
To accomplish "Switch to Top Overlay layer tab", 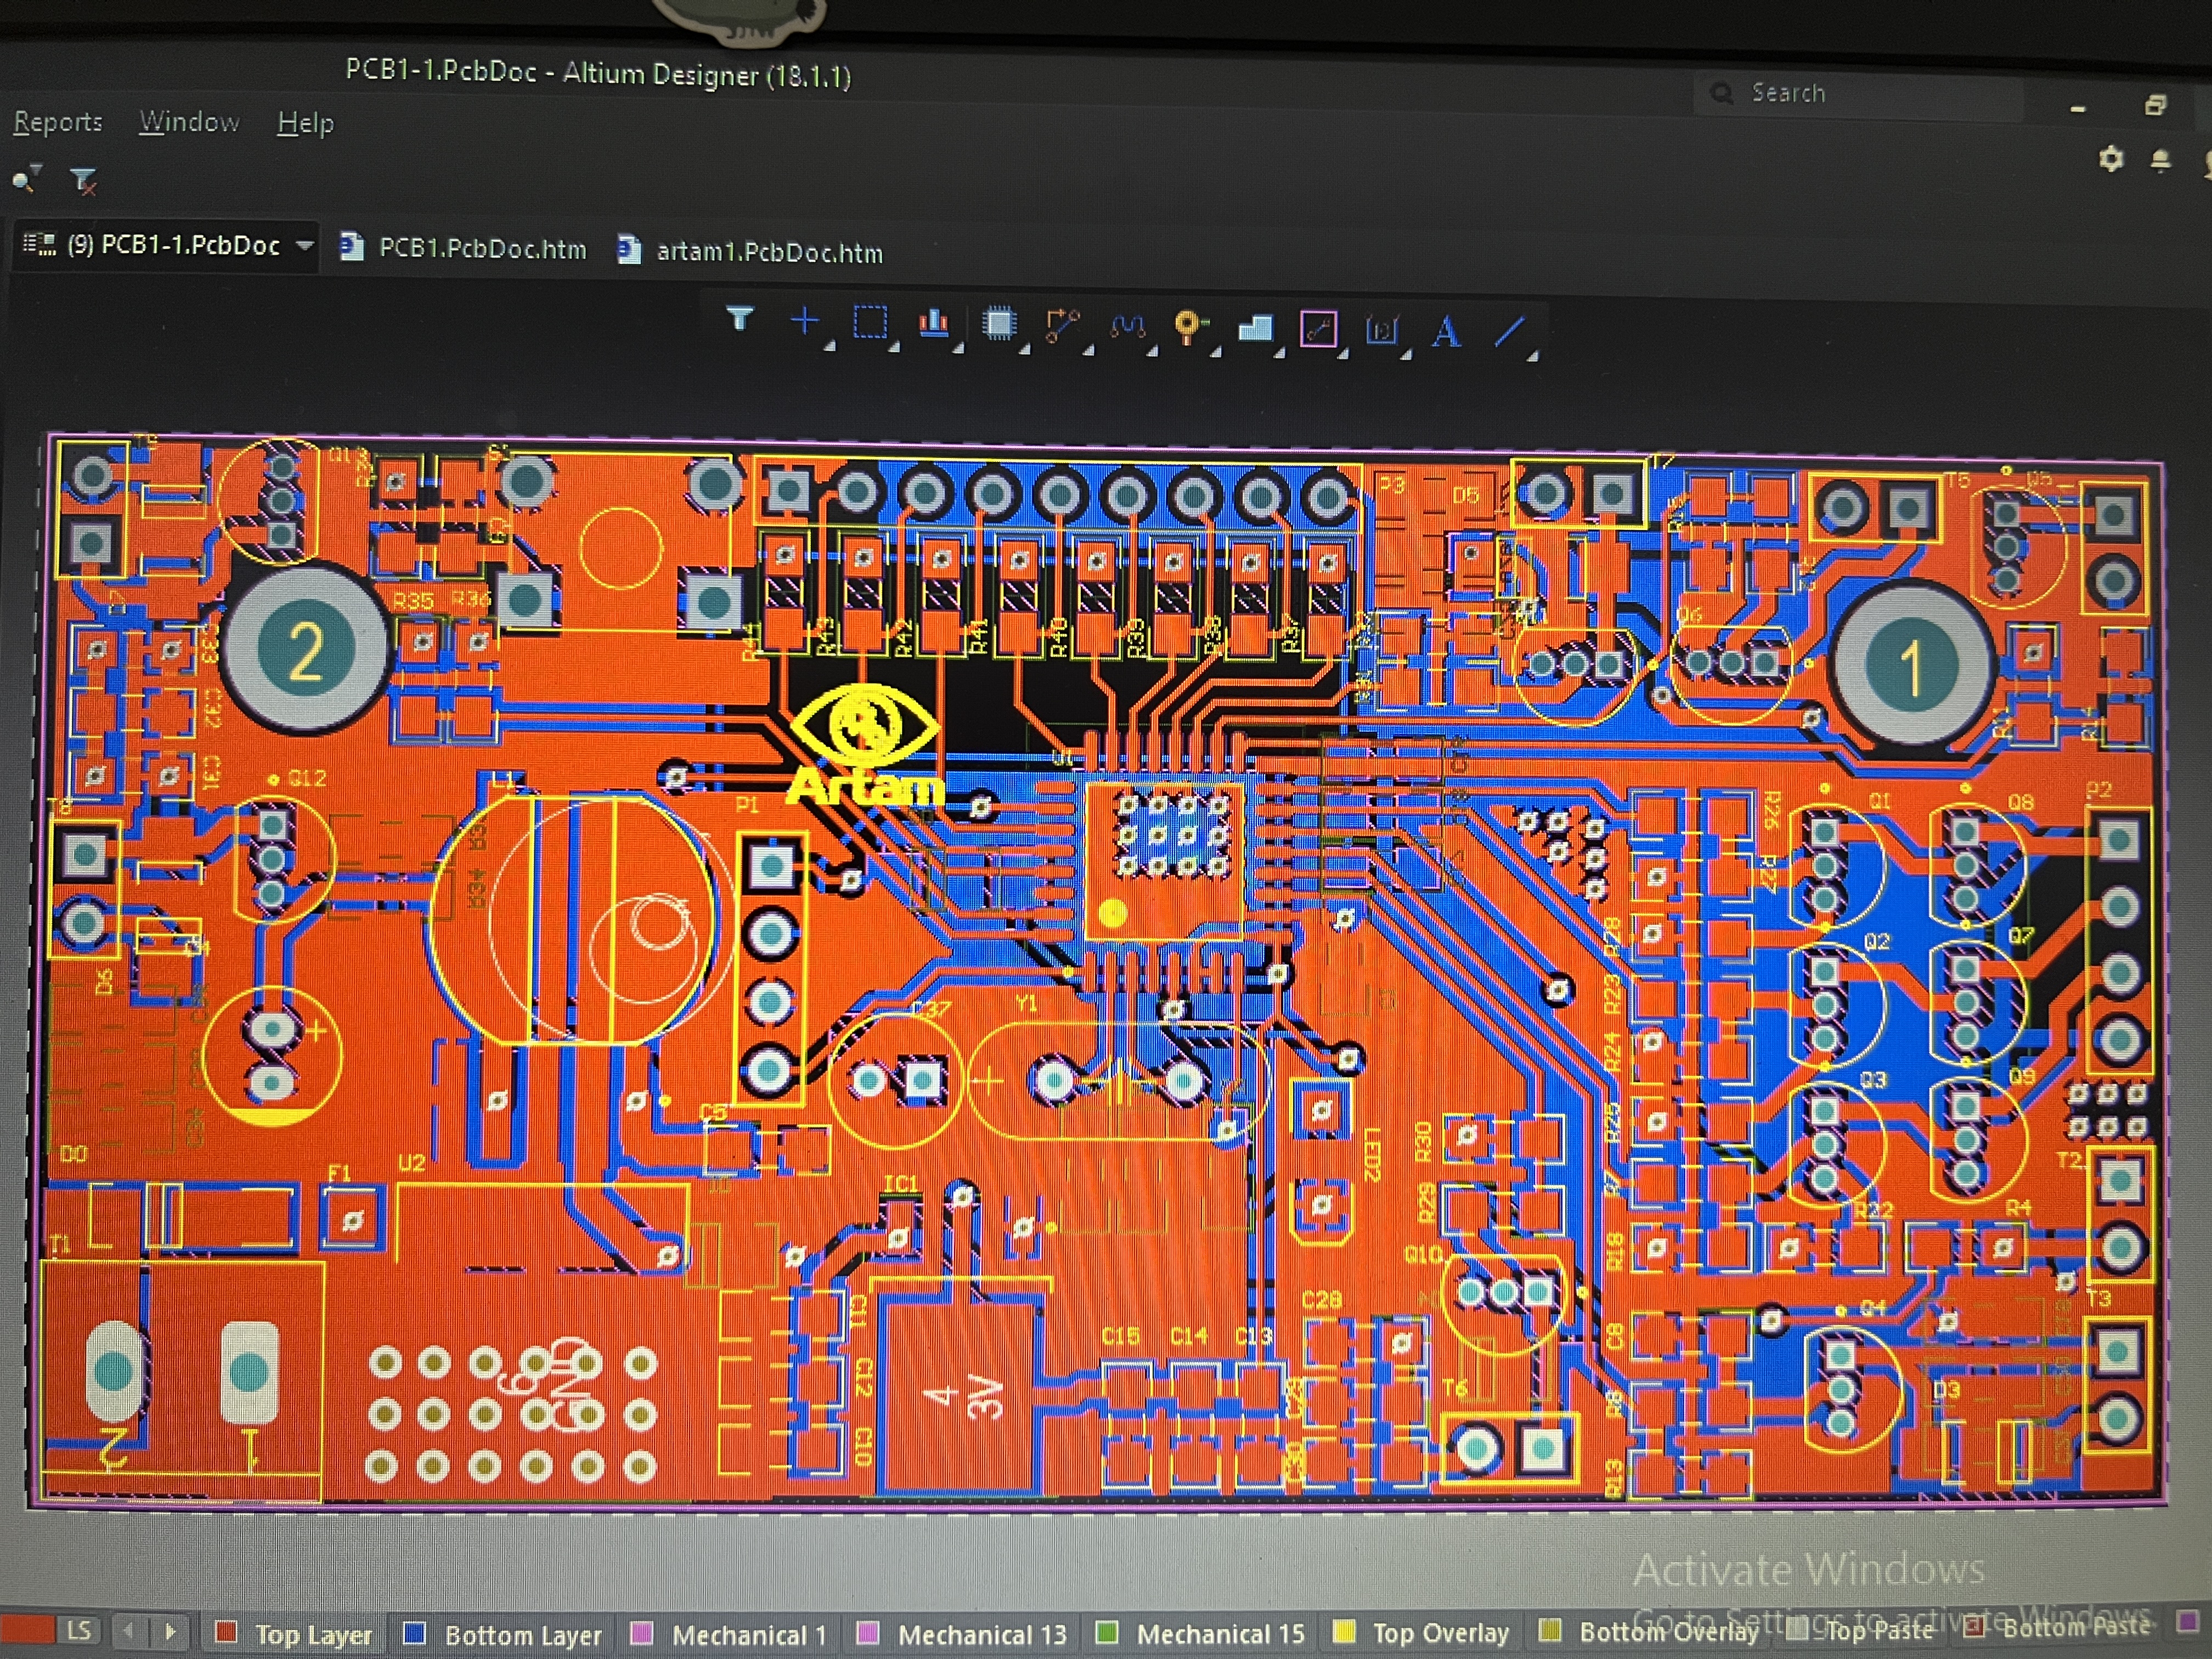I will click(x=1422, y=1633).
